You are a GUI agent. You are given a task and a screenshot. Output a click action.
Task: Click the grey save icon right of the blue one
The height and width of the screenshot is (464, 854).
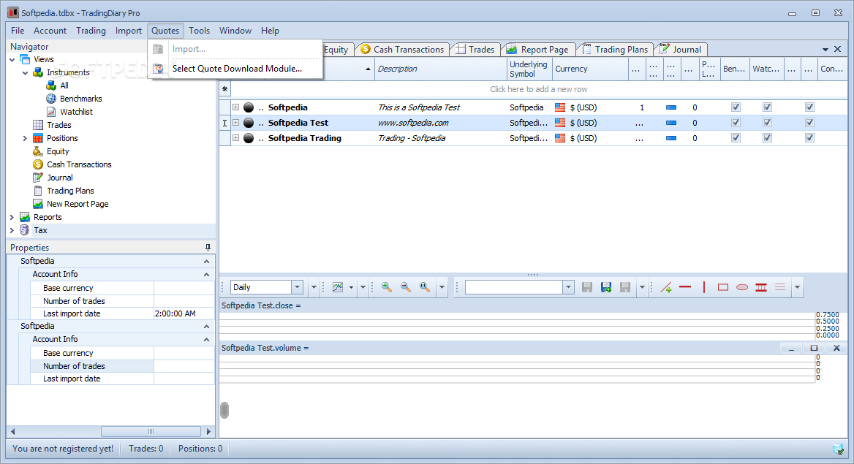625,287
